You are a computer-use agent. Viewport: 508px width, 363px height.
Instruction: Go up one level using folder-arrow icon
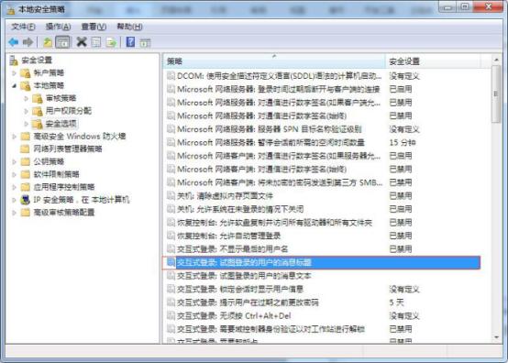coord(48,42)
